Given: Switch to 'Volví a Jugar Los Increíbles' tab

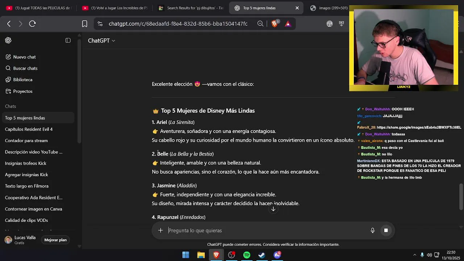Looking at the screenshot, I should 115,8.
